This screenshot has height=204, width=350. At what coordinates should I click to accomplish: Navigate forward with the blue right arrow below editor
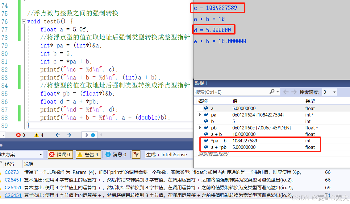pos(69,135)
